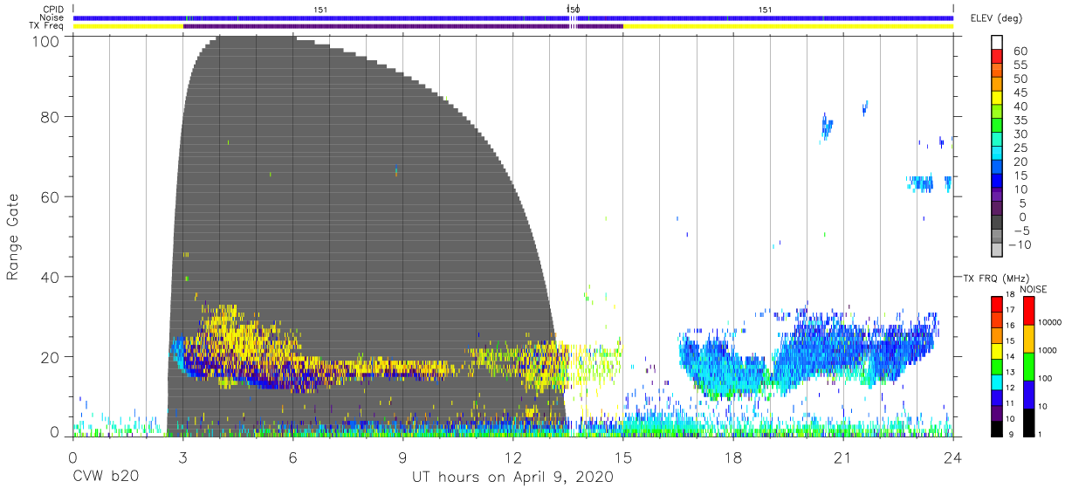Click the NOISE legend title
Viewport: 1072px width, 495px height.
tap(1033, 289)
